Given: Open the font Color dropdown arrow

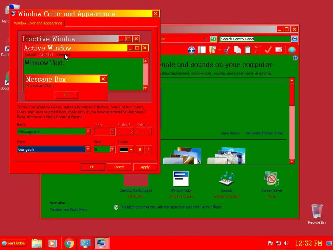Looking at the screenshot, I should tap(131, 149).
